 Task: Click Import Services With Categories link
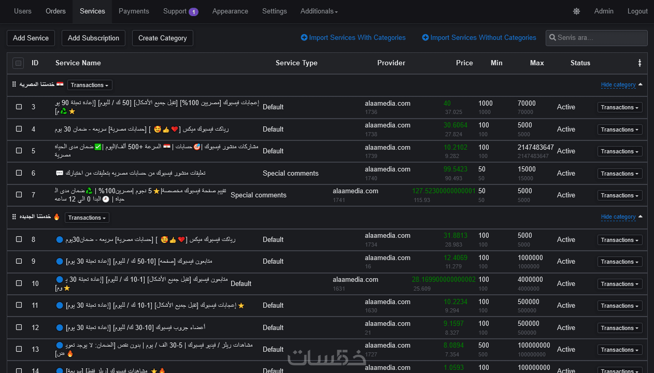pyautogui.click(x=353, y=38)
